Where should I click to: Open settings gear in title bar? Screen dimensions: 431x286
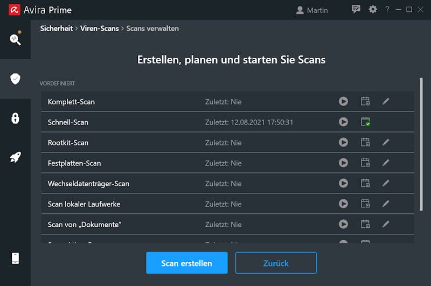point(372,10)
